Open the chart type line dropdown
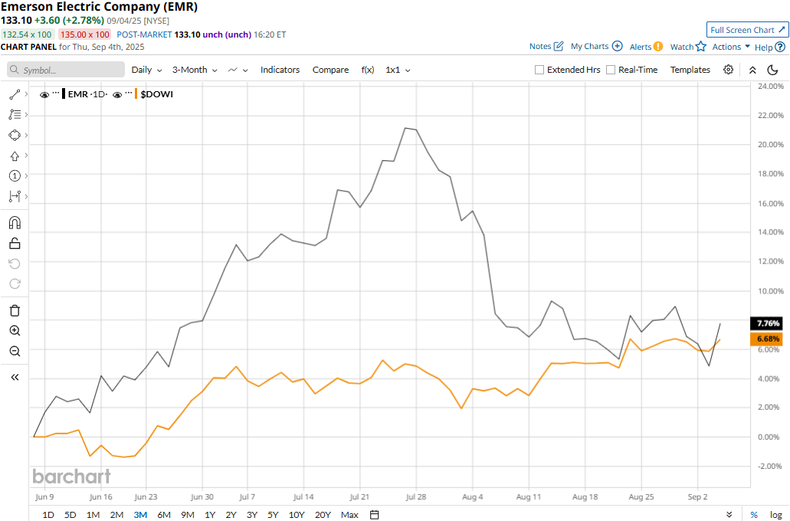The height and width of the screenshot is (521, 790). 238,70
